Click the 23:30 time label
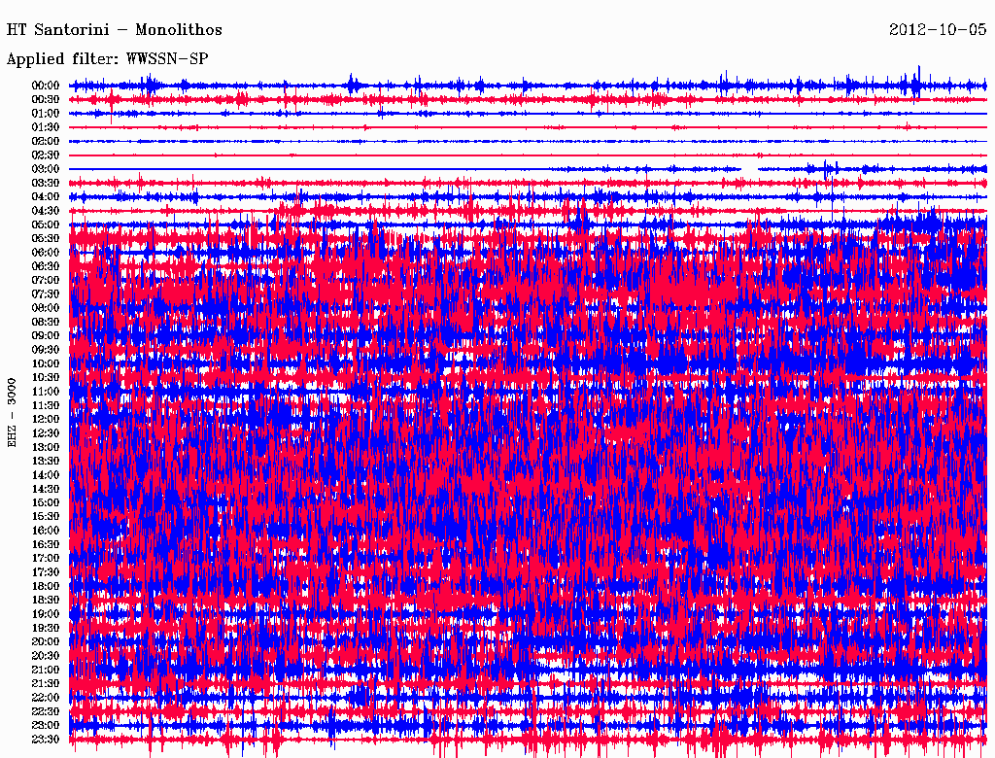Viewport: 995px width, 758px height. [x=46, y=740]
